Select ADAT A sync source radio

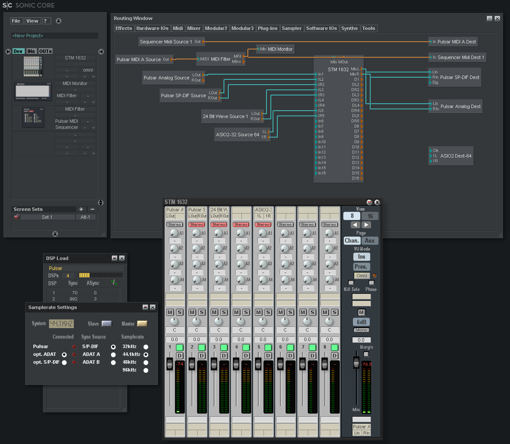coord(113,355)
